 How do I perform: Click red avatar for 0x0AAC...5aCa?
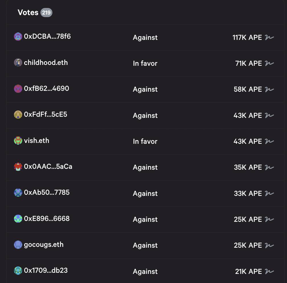pyautogui.click(x=18, y=167)
